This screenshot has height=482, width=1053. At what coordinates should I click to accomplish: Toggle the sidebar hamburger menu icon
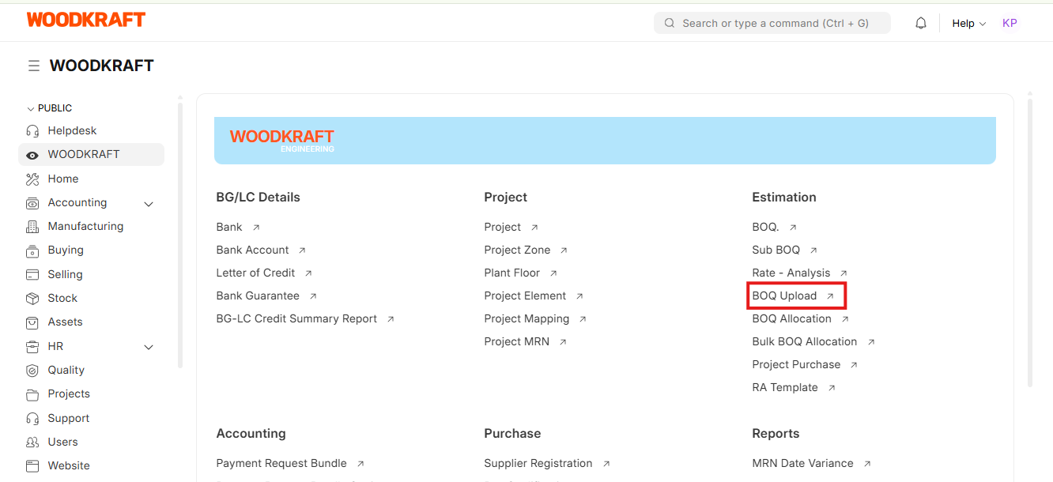point(34,66)
